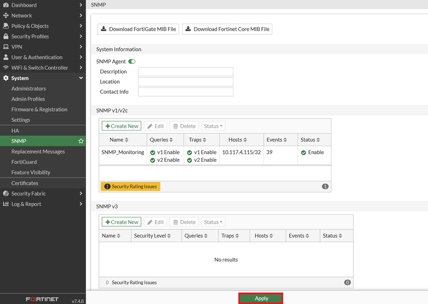The width and height of the screenshot is (428, 304).
Task: Click into the Description field
Action: 185,71
